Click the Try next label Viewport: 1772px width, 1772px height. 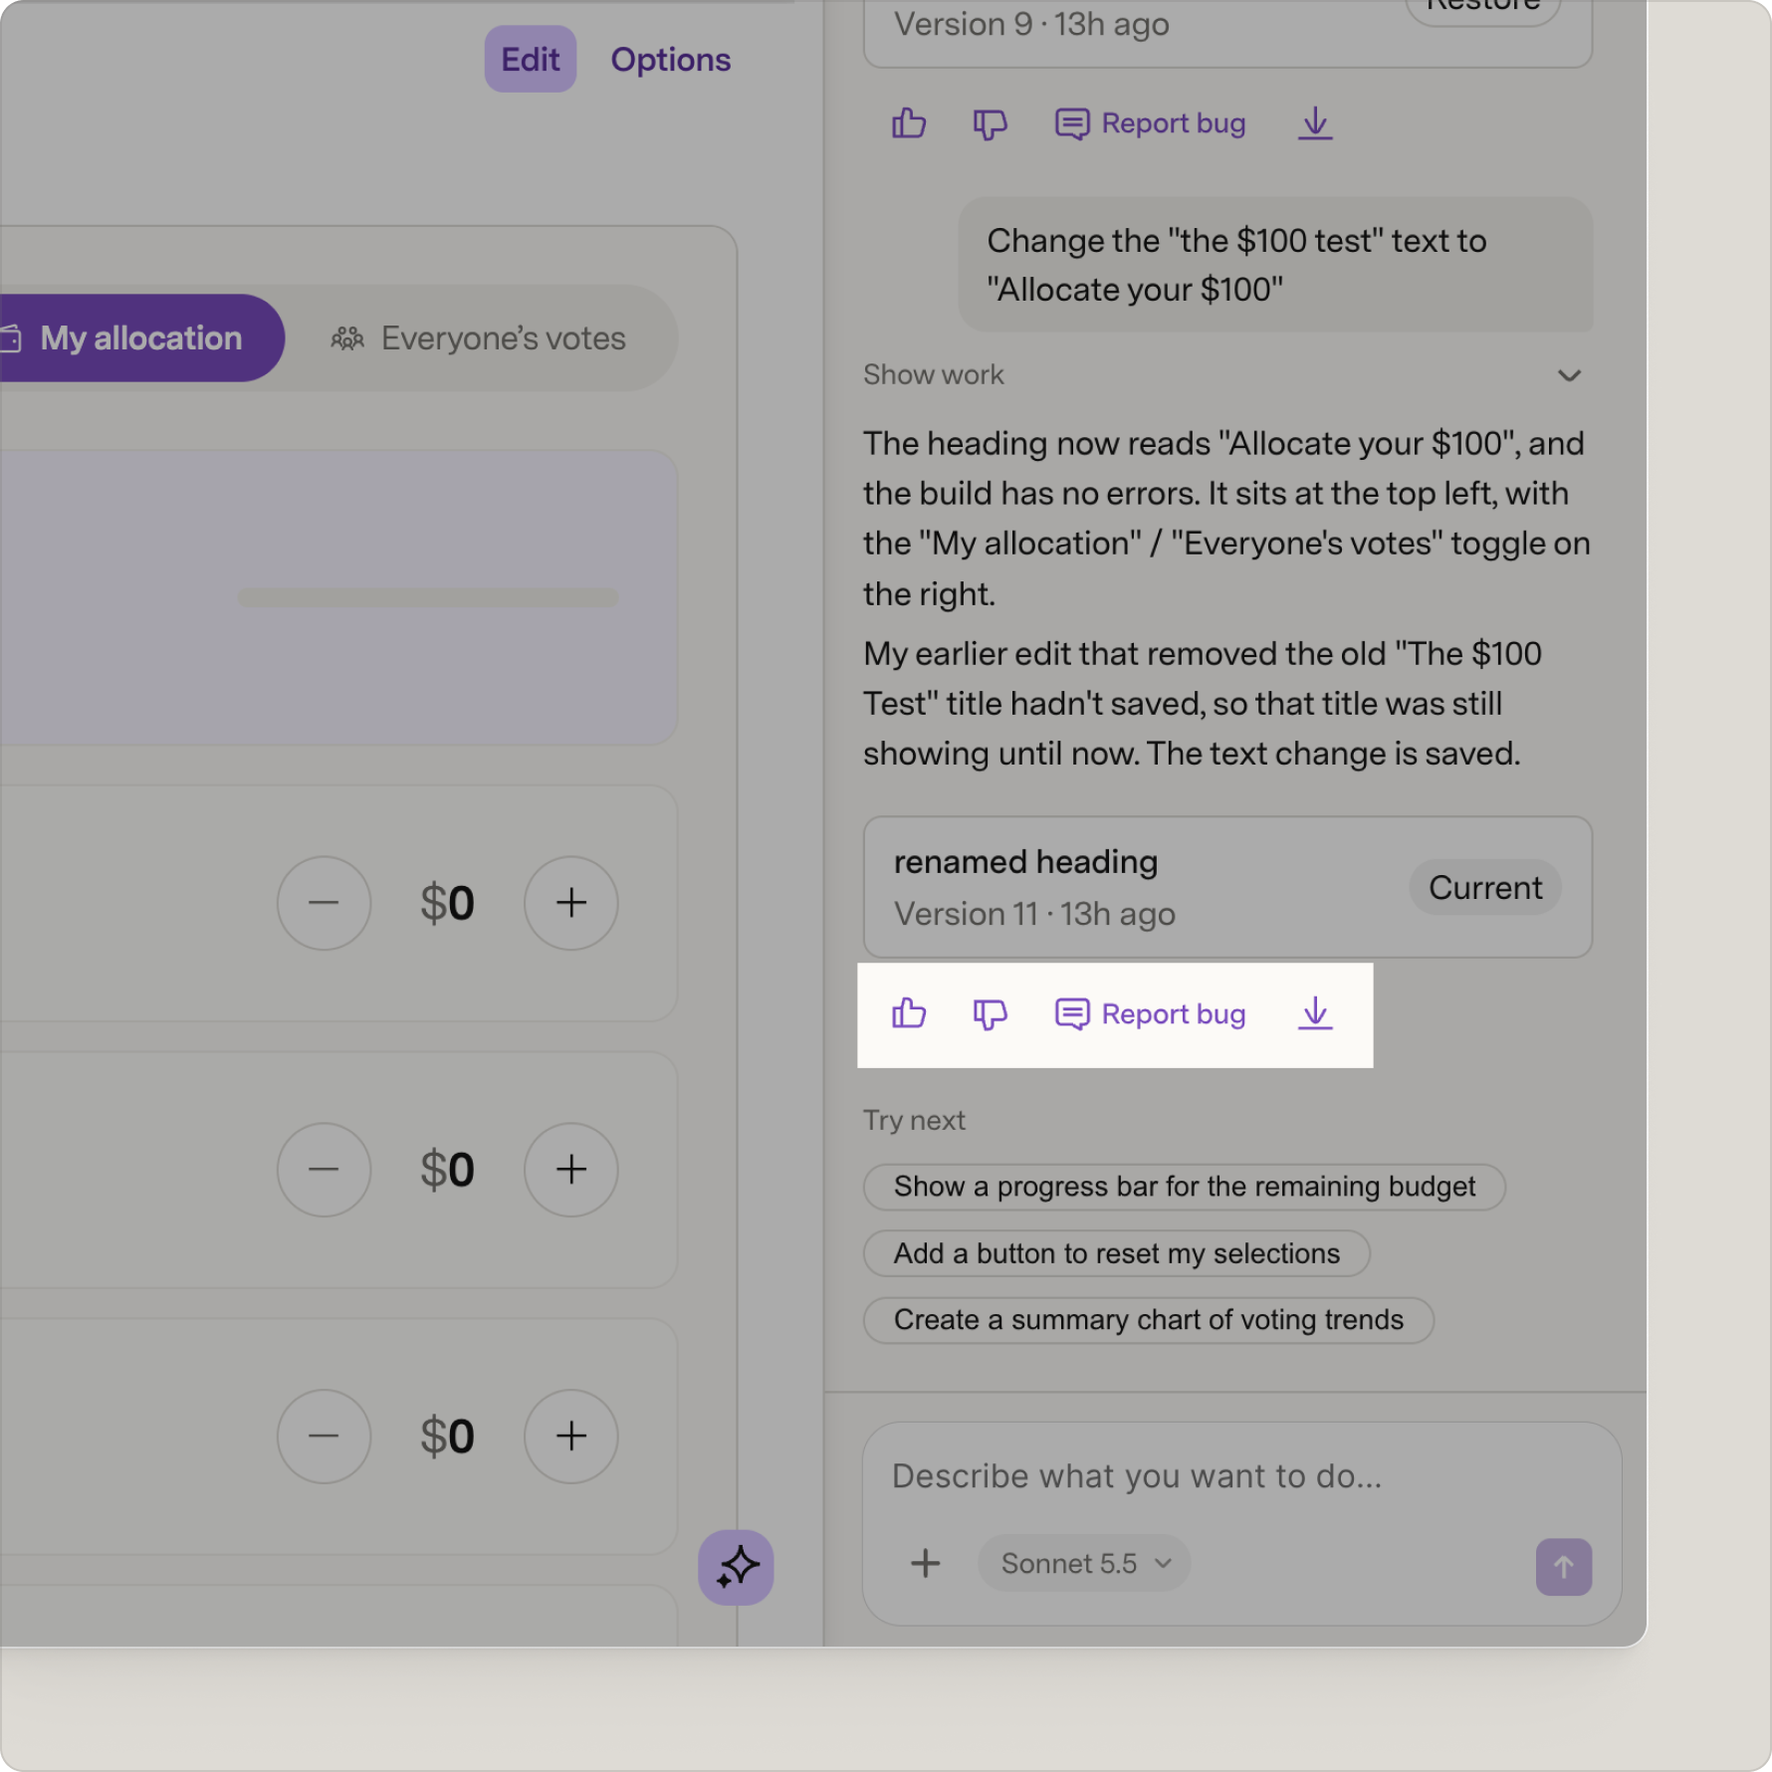coord(914,1120)
